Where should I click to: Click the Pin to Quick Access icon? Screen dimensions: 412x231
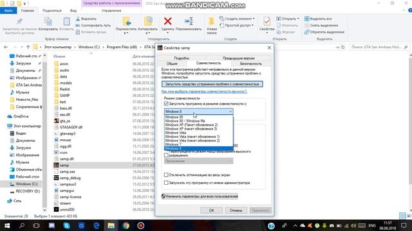click(19, 21)
